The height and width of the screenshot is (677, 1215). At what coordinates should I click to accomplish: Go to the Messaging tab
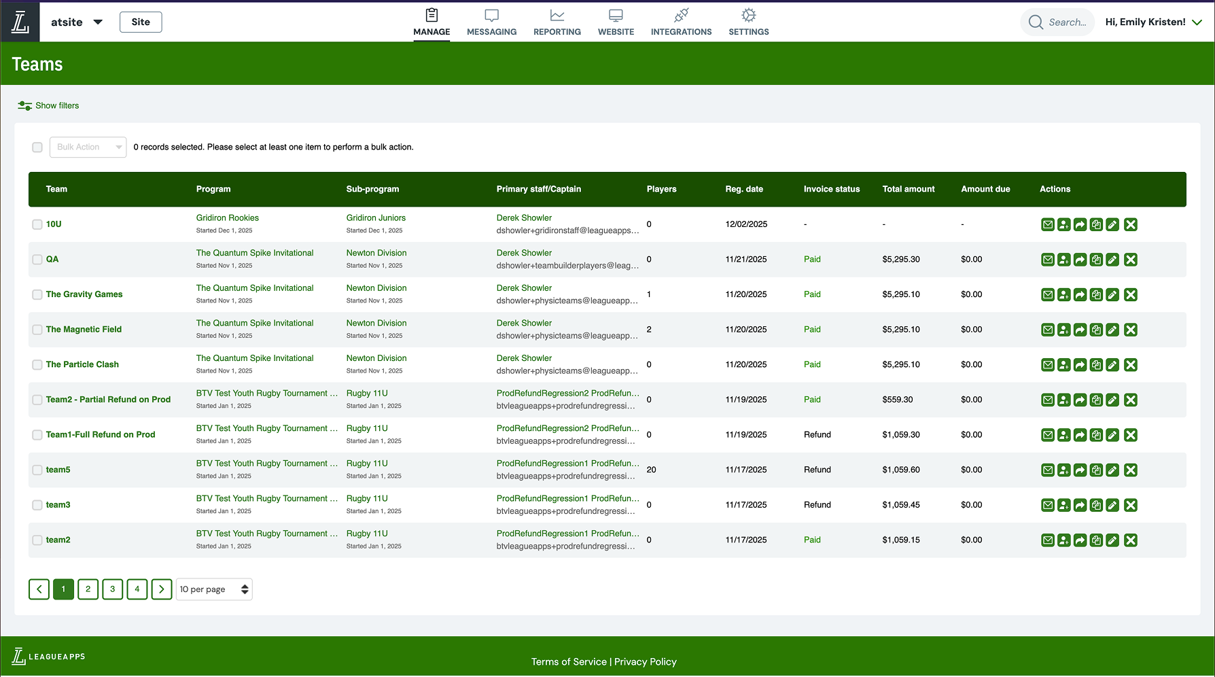point(491,22)
